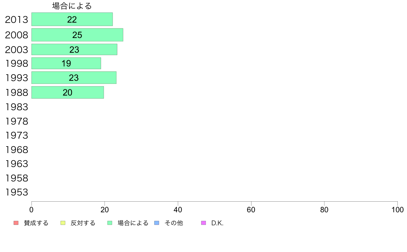407x252 pixels.
Task: Click the 反対する legend label
Action: [83, 223]
